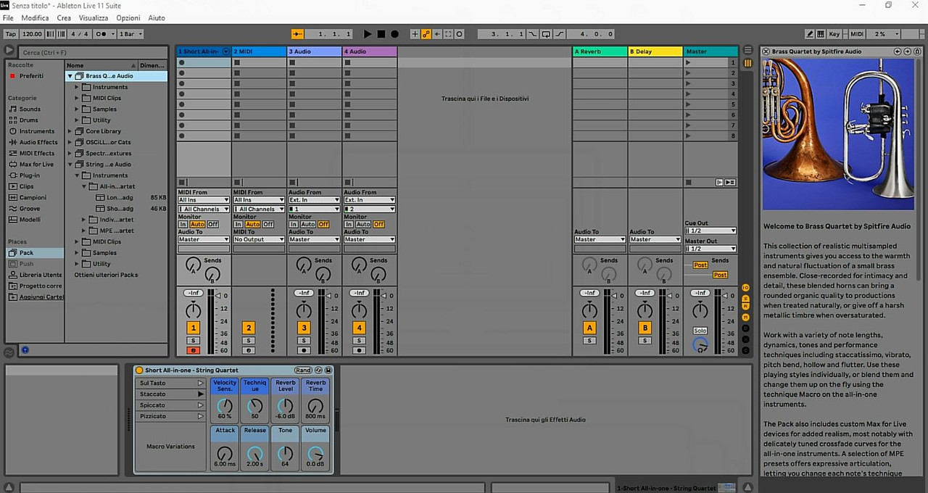This screenshot has width=928, height=493.
Task: Select Audio Effects in browser categories
Action: coord(38,142)
